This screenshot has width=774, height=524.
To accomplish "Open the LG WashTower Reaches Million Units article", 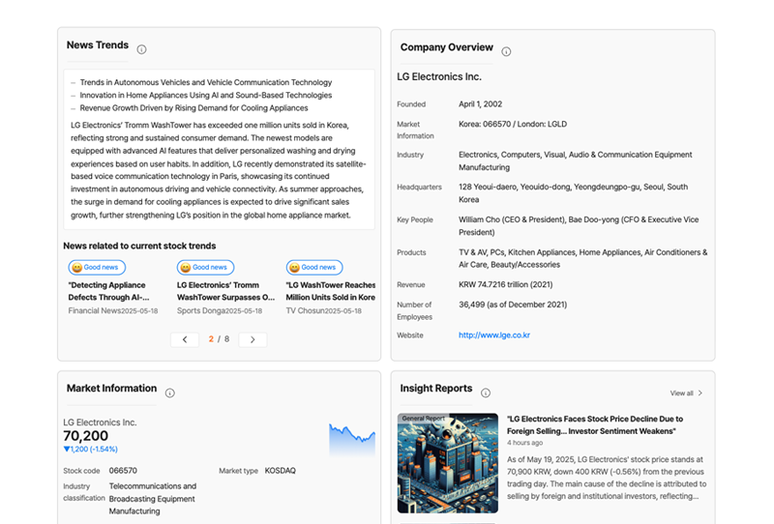I will point(331,291).
